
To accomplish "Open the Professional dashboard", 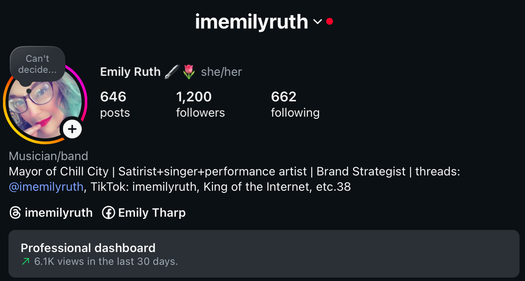I will pyautogui.click(x=264, y=254).
